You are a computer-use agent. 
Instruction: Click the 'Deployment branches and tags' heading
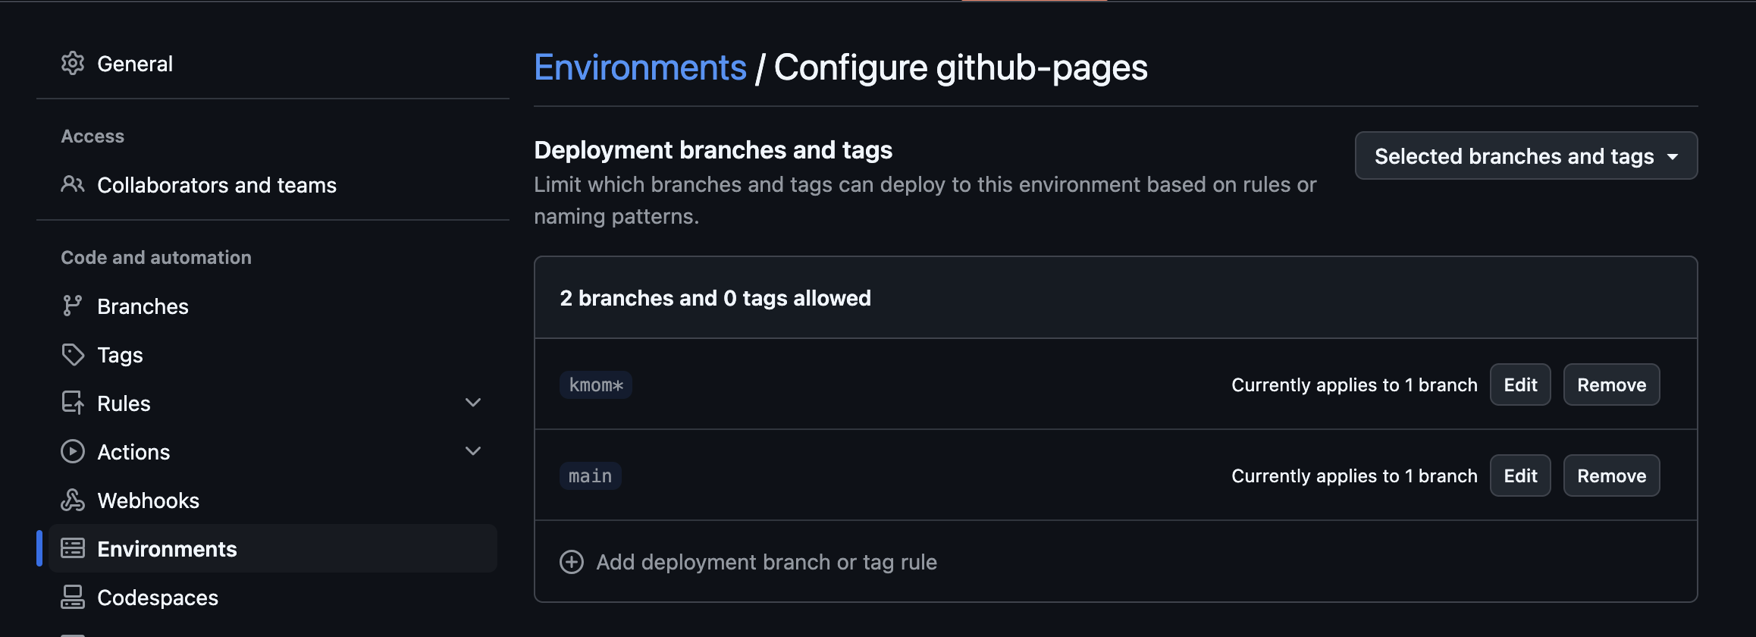pyautogui.click(x=713, y=150)
